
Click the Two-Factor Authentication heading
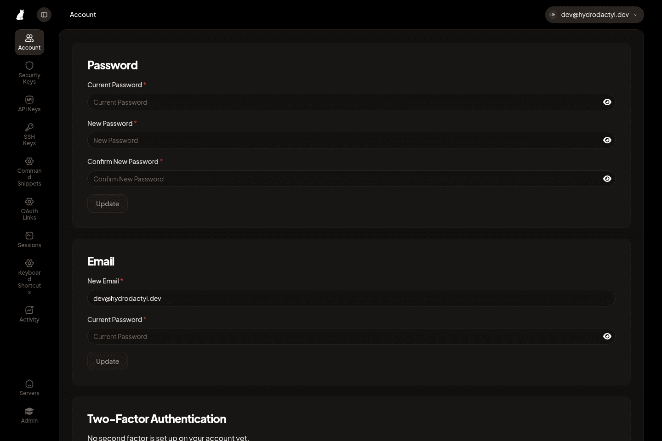(157, 419)
